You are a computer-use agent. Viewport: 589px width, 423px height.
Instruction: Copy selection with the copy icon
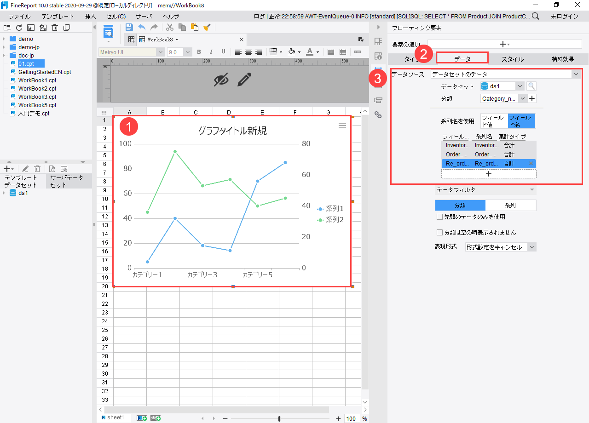coord(182,27)
